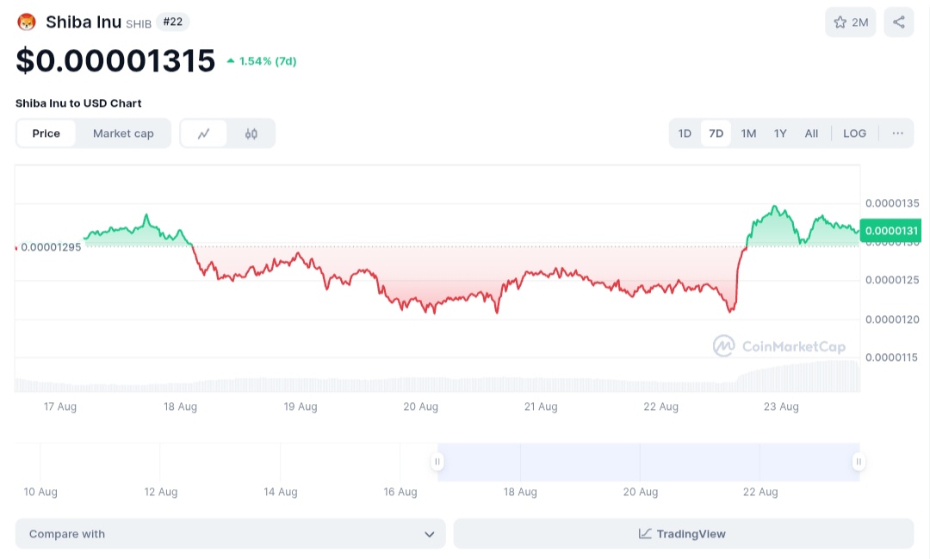Toggle the LOG scale option
The width and height of the screenshot is (930, 559).
(x=854, y=134)
